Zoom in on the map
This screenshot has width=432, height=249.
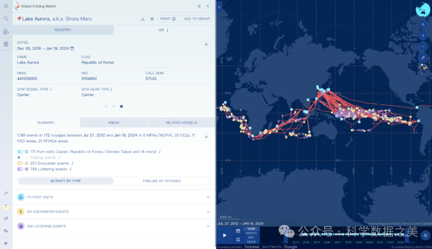pyautogui.click(x=423, y=35)
